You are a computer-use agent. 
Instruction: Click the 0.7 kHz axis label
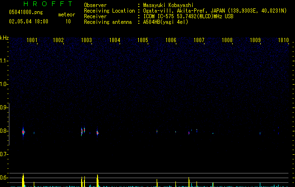pyautogui.click(x=4, y=154)
